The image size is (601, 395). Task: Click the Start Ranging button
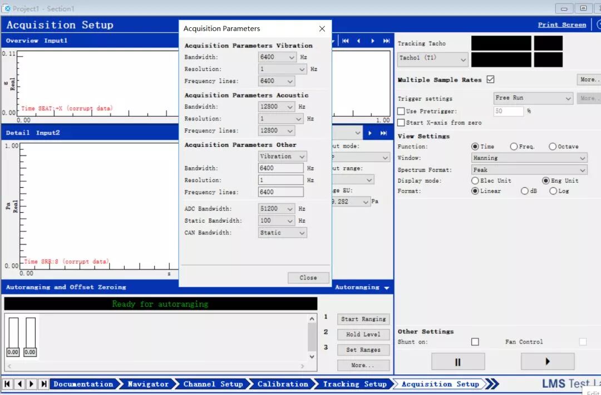[363, 319]
